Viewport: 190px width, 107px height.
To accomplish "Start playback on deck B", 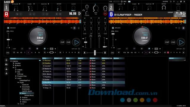I will pyautogui.click(x=181, y=42).
